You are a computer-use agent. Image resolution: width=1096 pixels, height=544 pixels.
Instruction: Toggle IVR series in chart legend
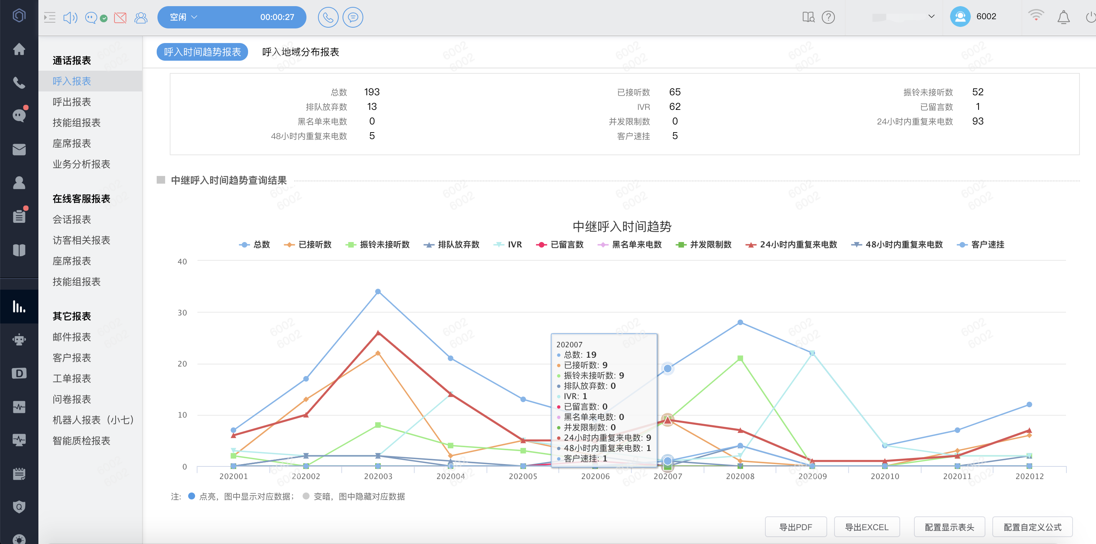pyautogui.click(x=507, y=244)
